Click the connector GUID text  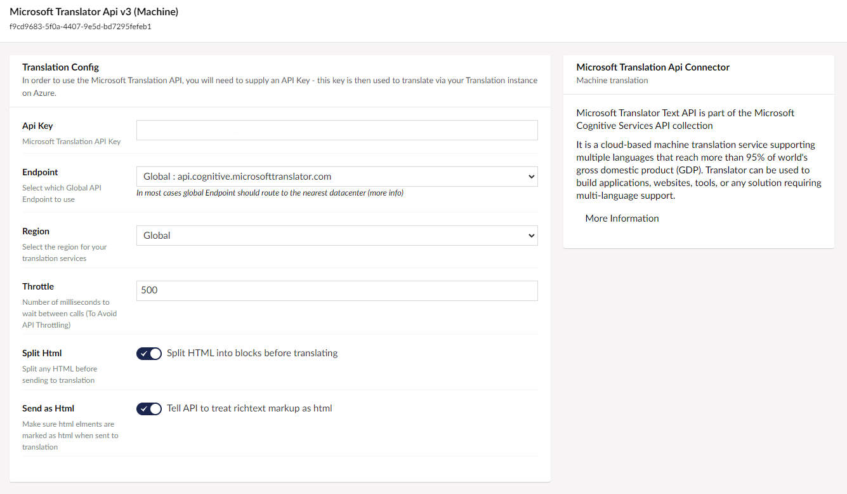click(80, 27)
